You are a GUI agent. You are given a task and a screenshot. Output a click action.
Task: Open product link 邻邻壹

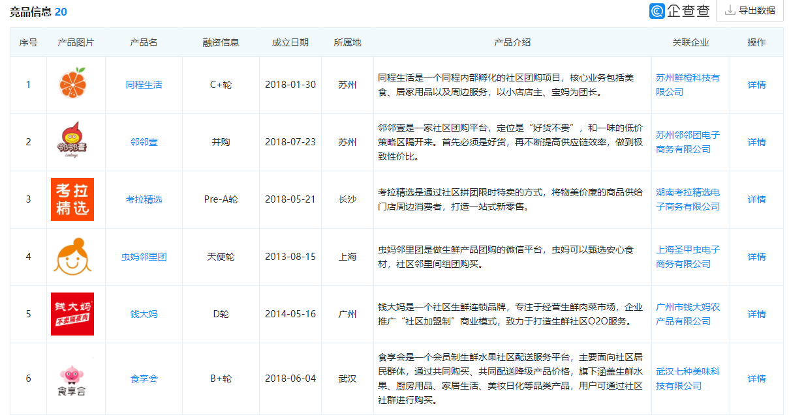(144, 142)
